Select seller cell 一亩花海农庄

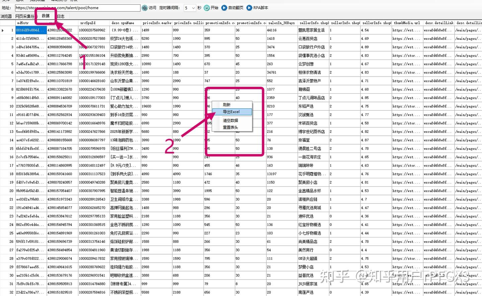[x=313, y=157]
